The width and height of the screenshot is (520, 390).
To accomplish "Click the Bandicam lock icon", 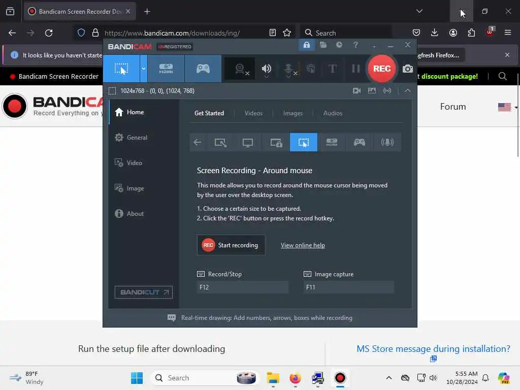I will (x=306, y=45).
